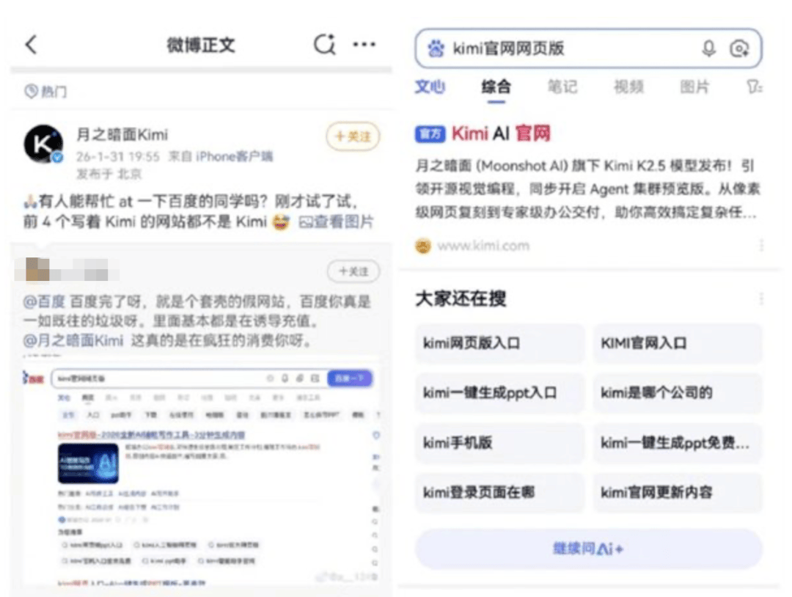Viewport: 792px width, 597px height.
Task: Switch to the 文心 tab
Action: 430,87
